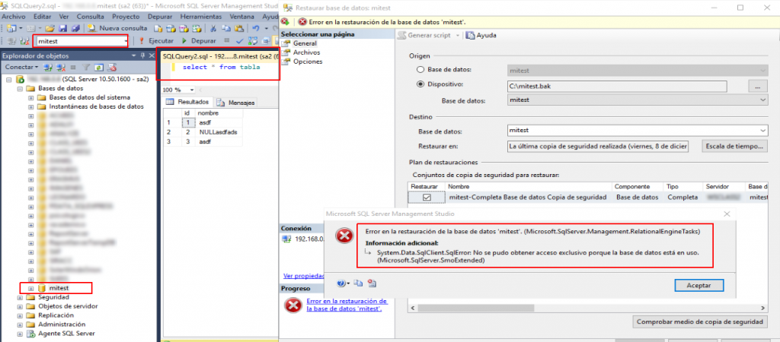The width and height of the screenshot is (780, 342).
Task: Click the browse button beside C:\mitest.bak
Action: click(x=758, y=86)
